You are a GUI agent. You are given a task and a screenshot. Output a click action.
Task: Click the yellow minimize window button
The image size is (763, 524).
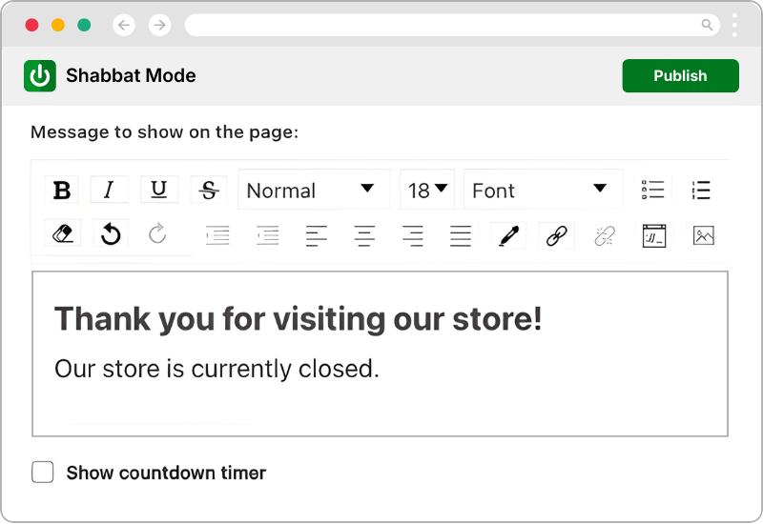(58, 25)
